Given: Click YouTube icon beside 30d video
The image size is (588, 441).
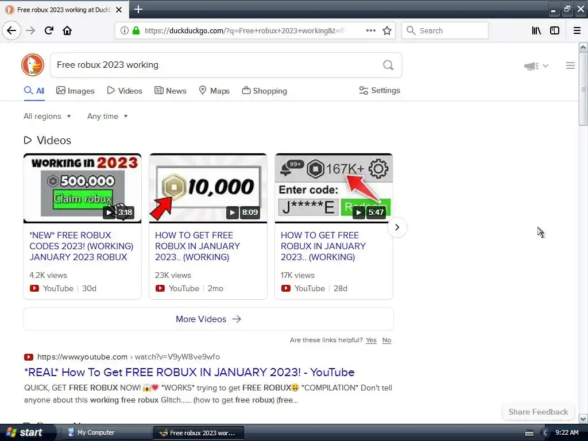Looking at the screenshot, I should pyautogui.click(x=34, y=288).
